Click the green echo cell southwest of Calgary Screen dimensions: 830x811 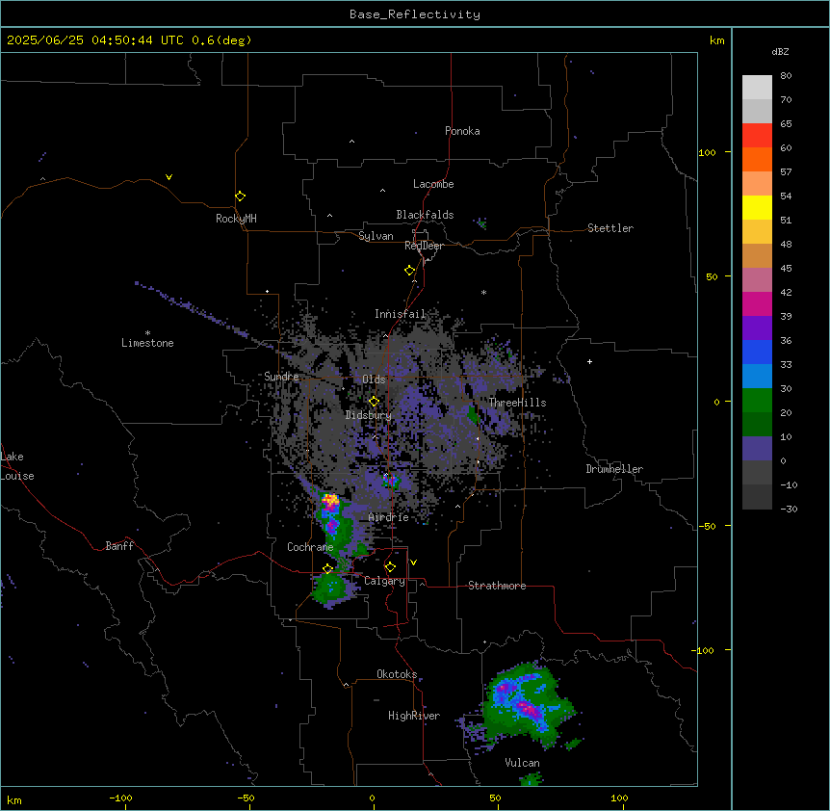pyautogui.click(x=332, y=589)
